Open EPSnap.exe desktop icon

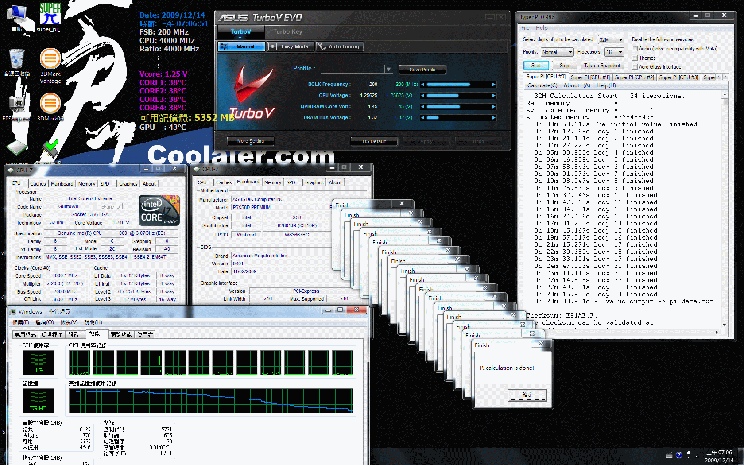pyautogui.click(x=17, y=106)
